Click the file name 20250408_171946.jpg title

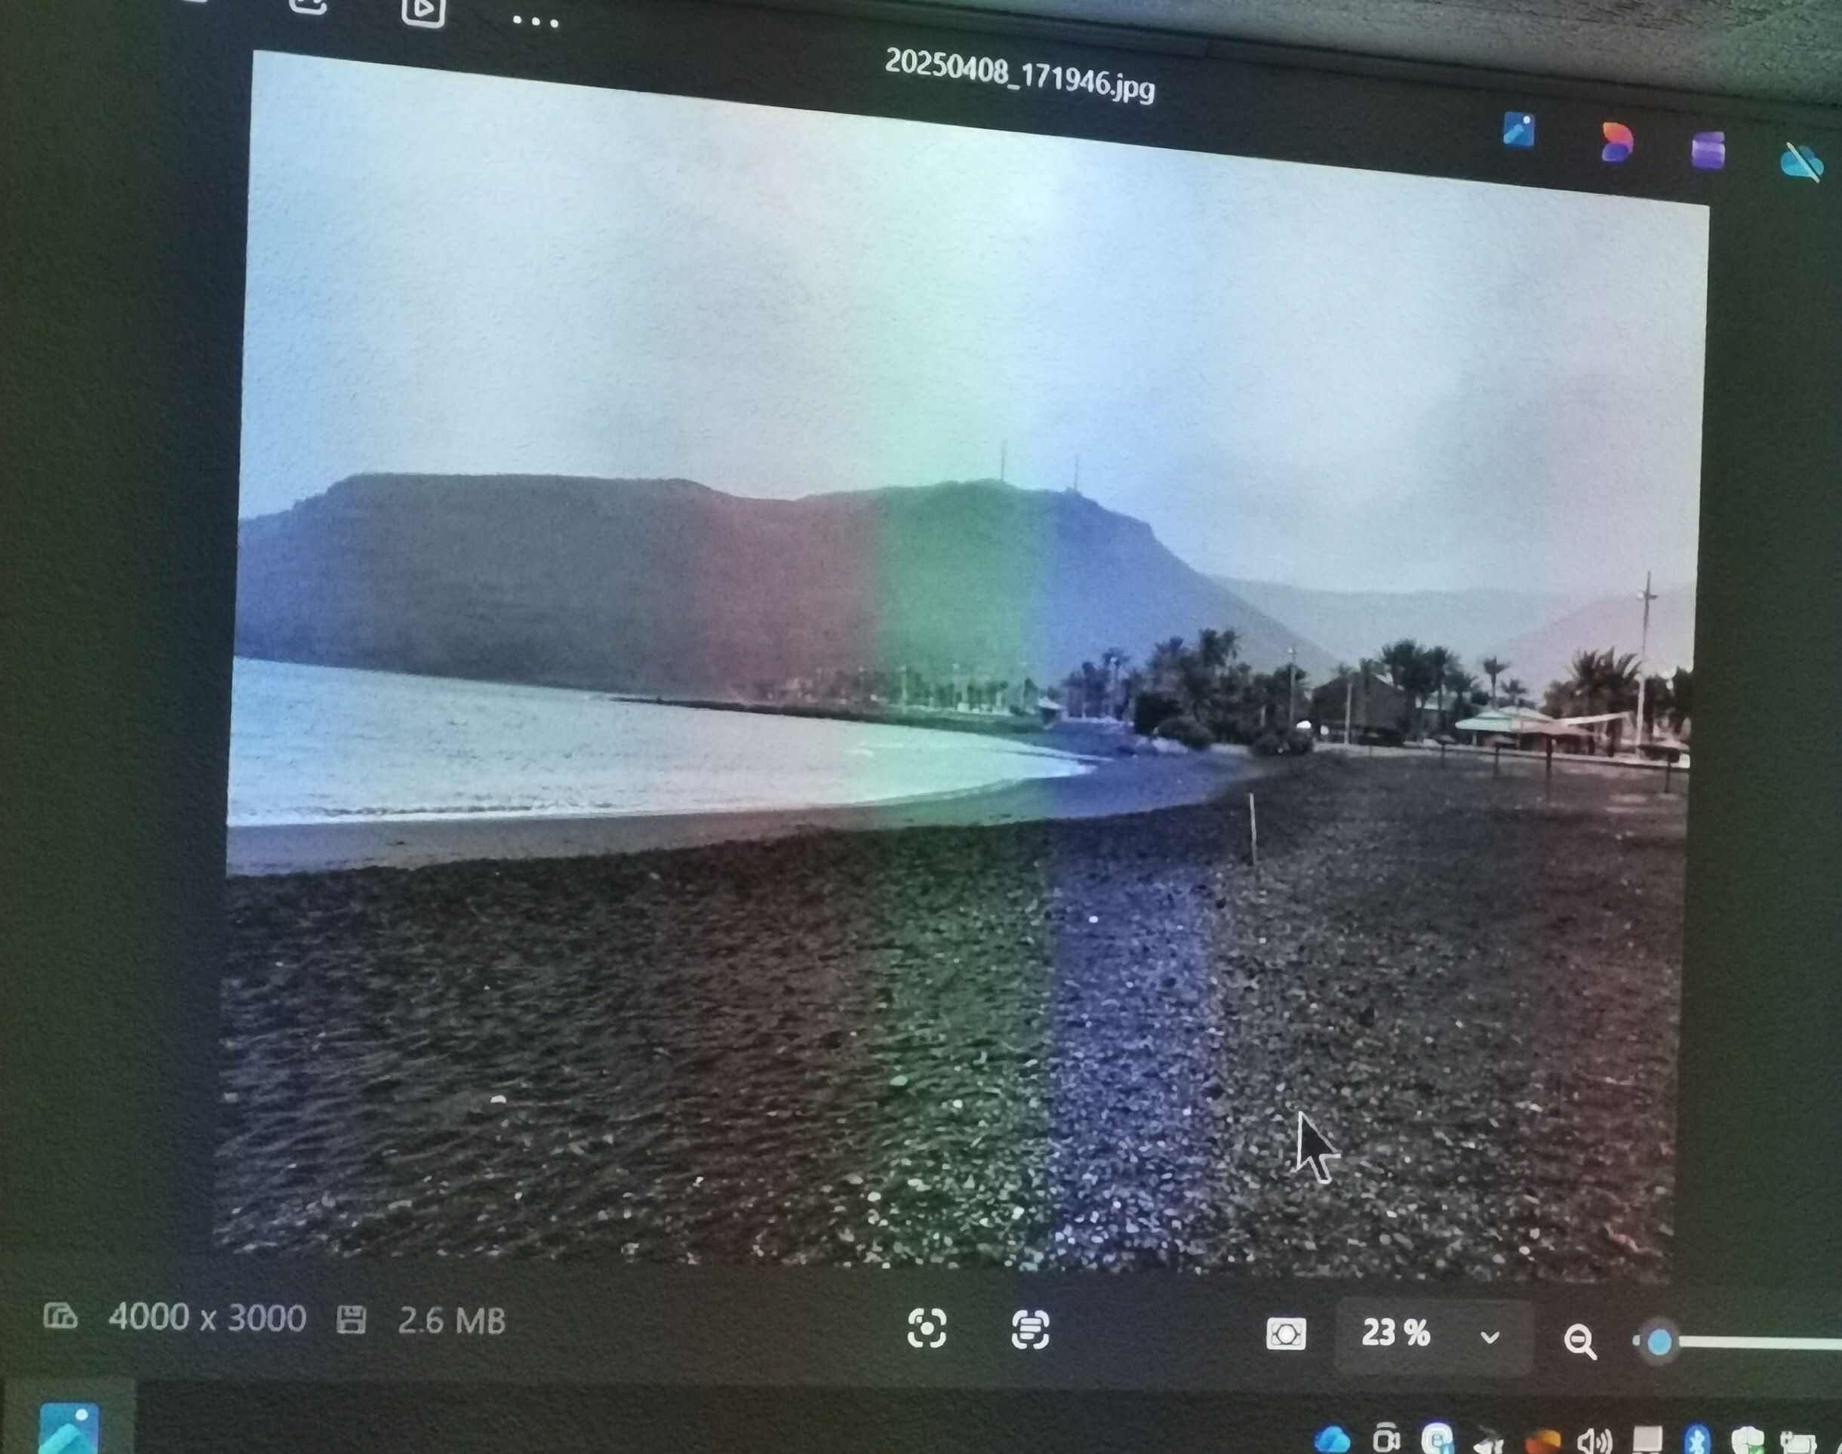(1019, 75)
